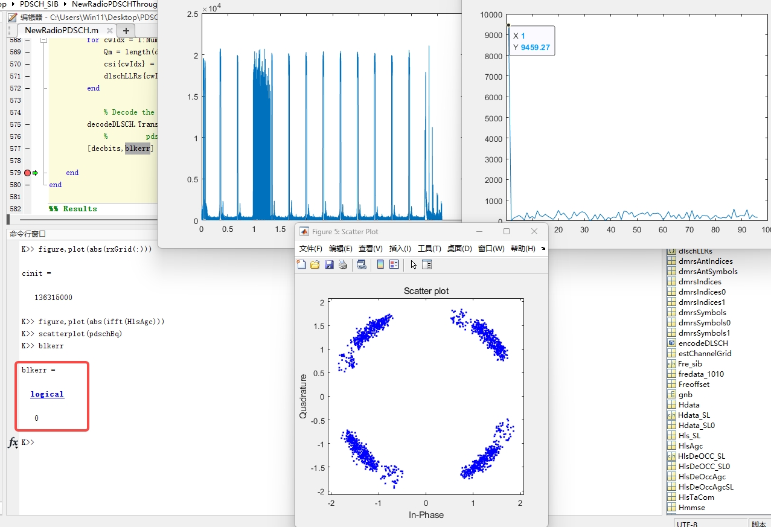
Task: Toggle the red breakpoint on line 579
Action: pyautogui.click(x=27, y=173)
